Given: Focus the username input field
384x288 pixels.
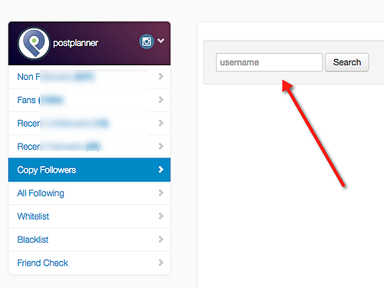Looking at the screenshot, I should click(270, 62).
